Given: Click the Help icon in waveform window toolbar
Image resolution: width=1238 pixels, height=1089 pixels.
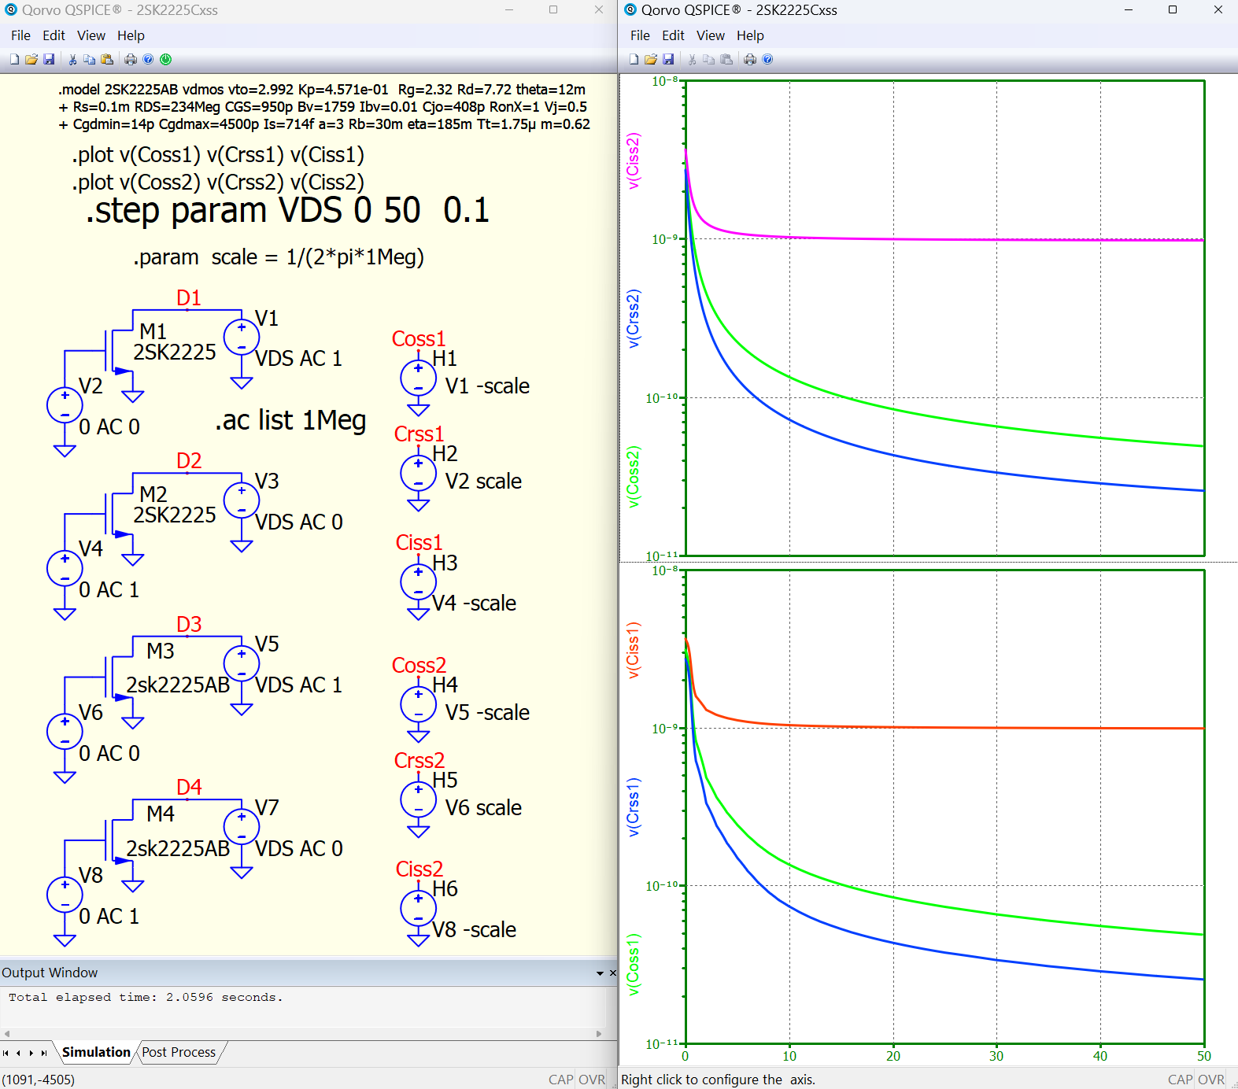Looking at the screenshot, I should [x=767, y=59].
